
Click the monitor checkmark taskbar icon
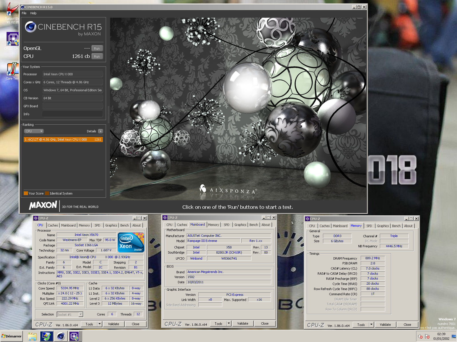46,337
